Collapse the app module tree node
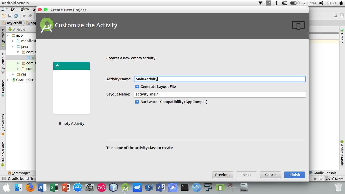Image resolution: width=345 pixels, height=194 pixels. (x=8, y=36)
